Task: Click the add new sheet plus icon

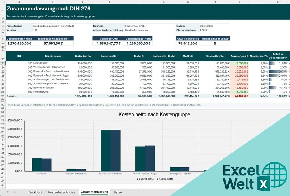Action: pyautogui.click(x=136, y=192)
